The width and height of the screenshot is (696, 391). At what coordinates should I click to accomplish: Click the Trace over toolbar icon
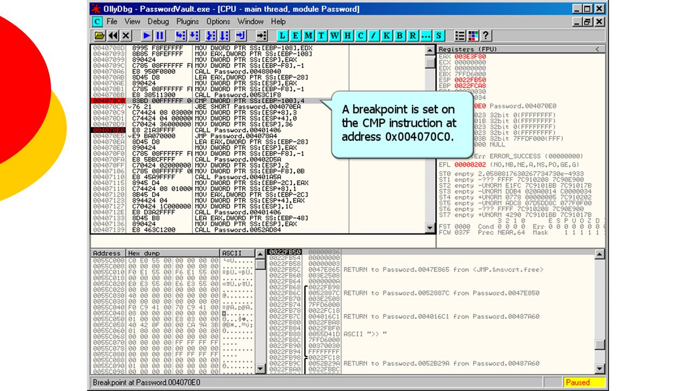coord(225,36)
